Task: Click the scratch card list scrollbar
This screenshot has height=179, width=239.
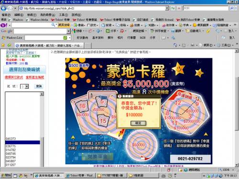Action: tap(42, 129)
